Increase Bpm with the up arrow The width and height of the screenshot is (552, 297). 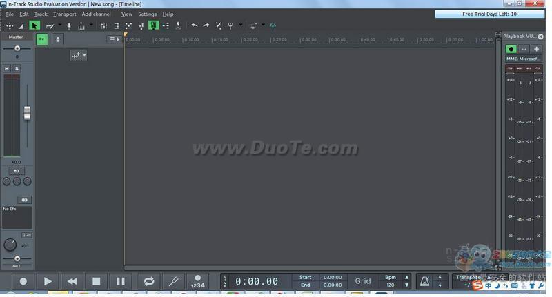tap(407, 277)
